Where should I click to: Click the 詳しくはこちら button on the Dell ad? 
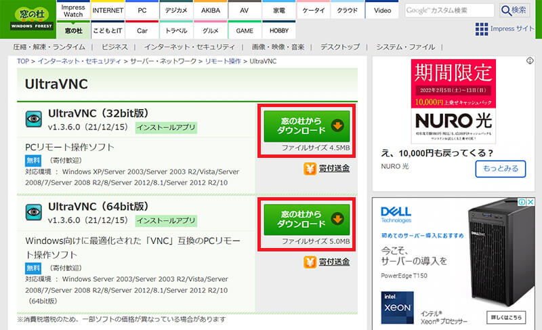click(x=506, y=317)
